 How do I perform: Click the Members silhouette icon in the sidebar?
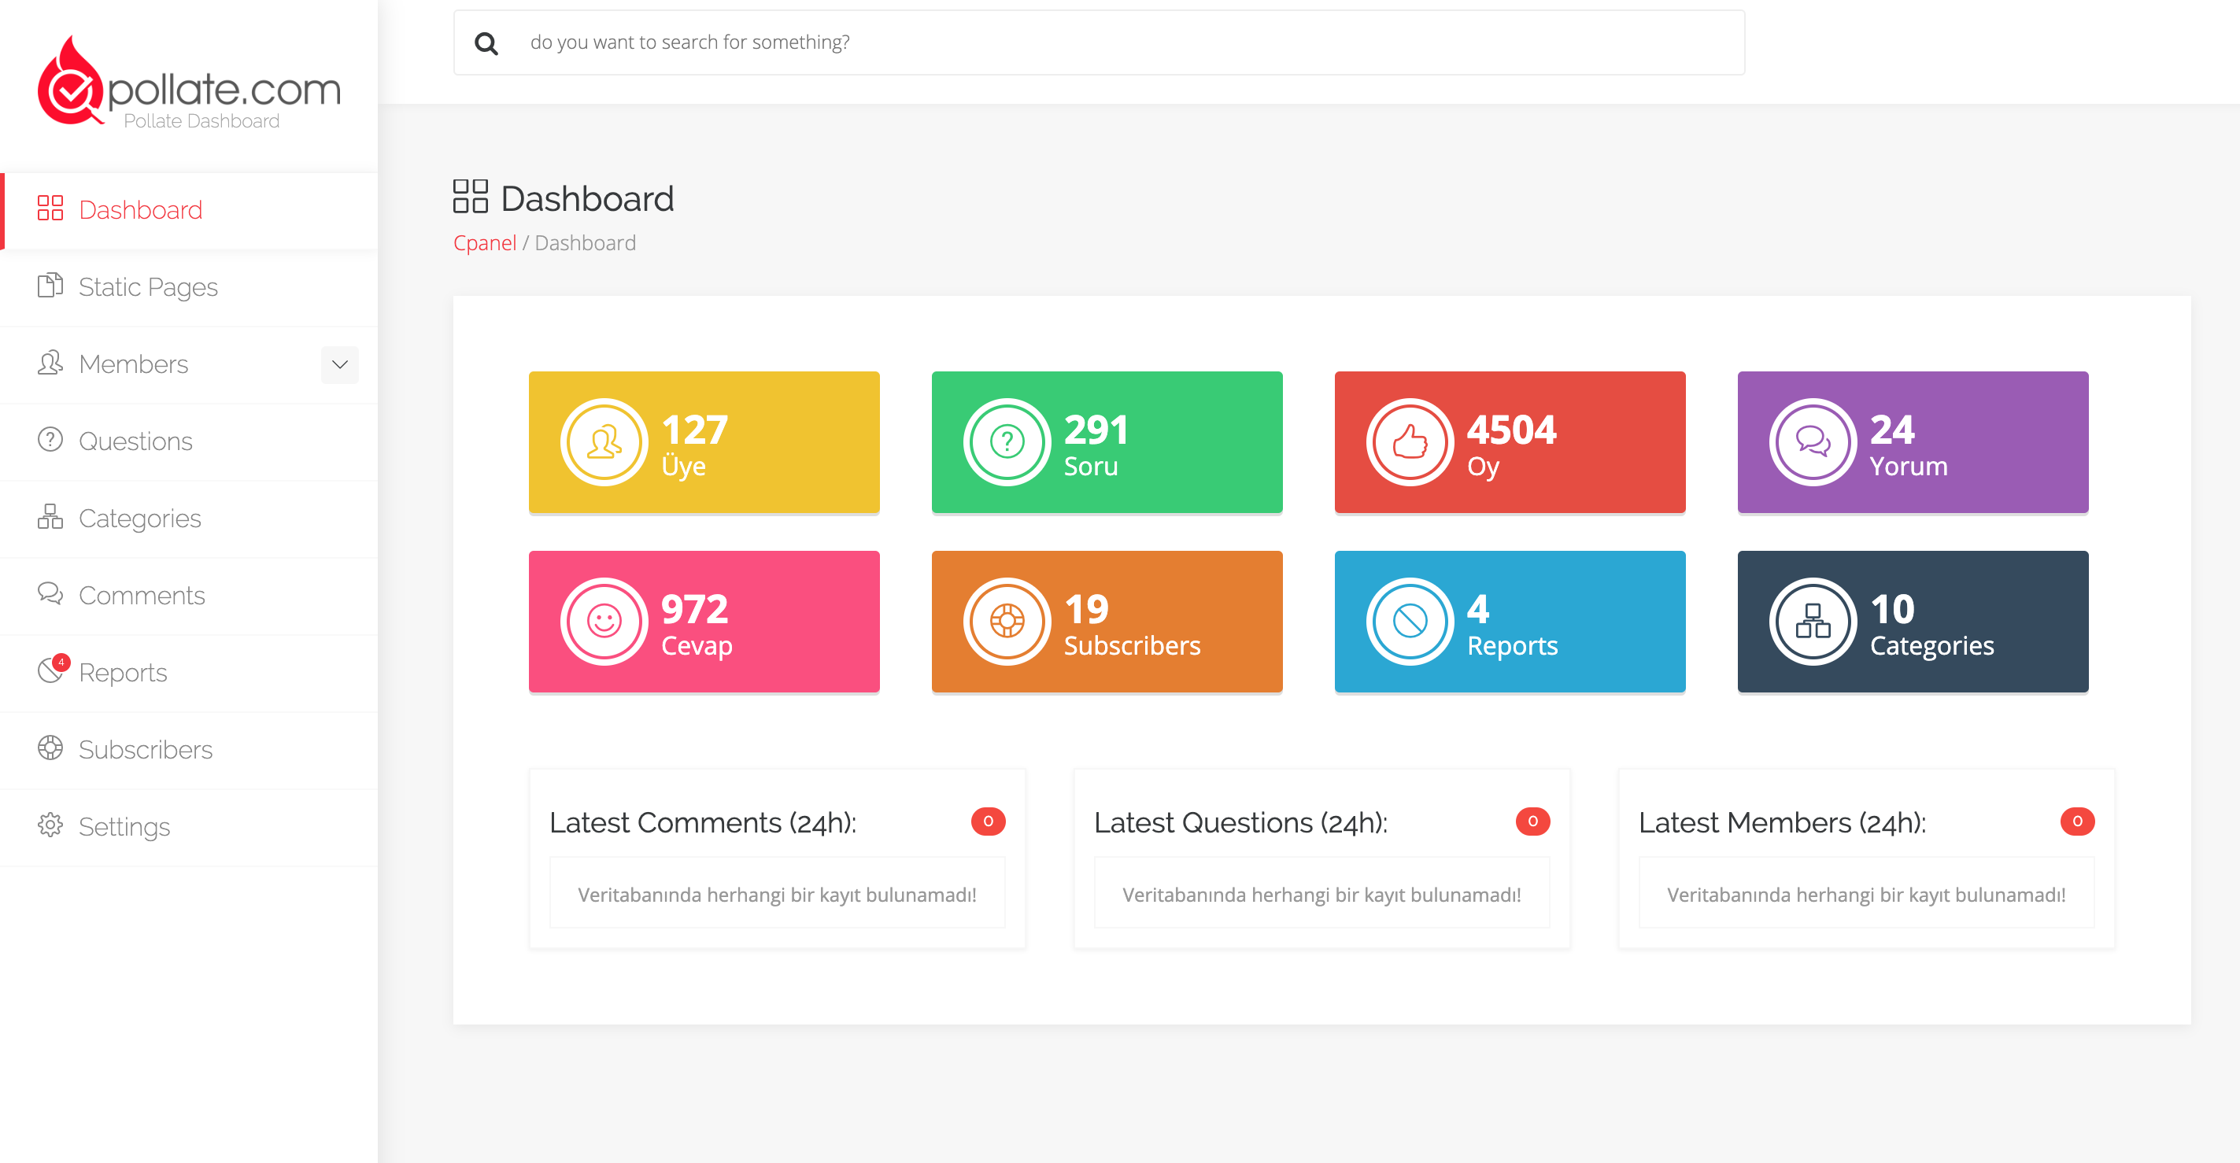pyautogui.click(x=50, y=364)
